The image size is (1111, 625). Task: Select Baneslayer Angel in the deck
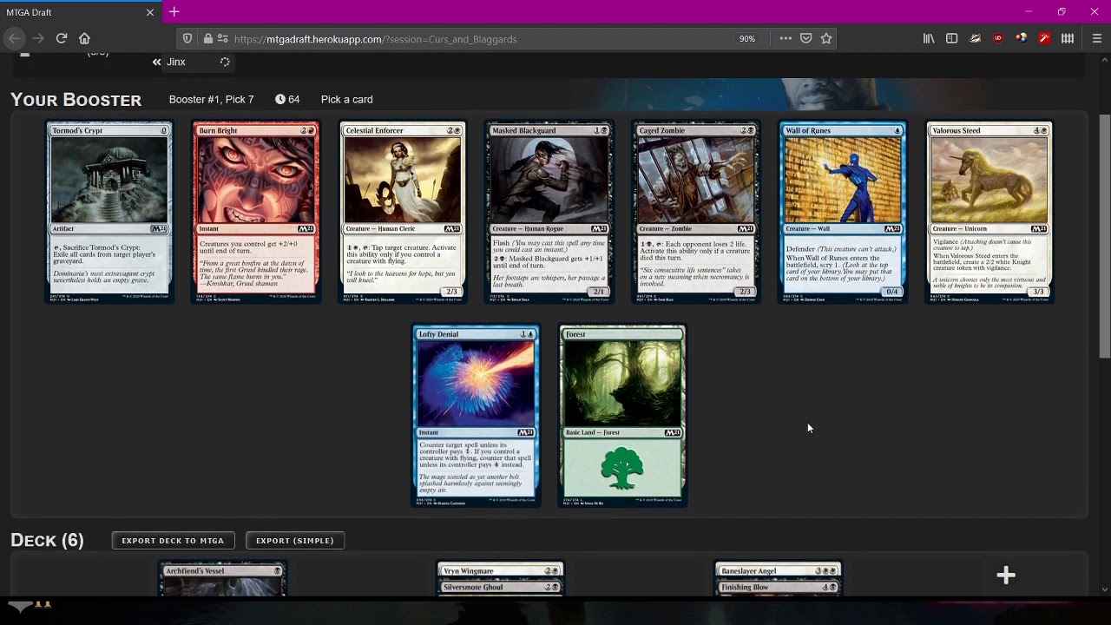779,570
